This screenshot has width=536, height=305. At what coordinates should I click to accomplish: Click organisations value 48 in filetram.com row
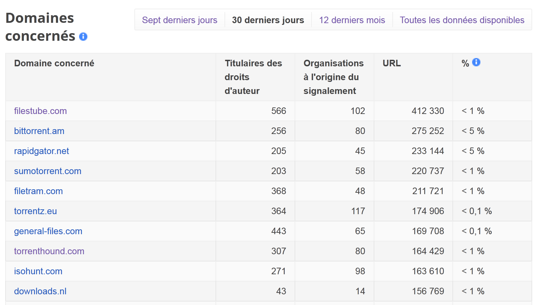360,191
